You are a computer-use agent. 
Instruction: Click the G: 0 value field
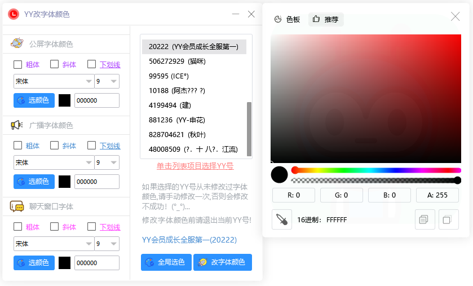342,195
